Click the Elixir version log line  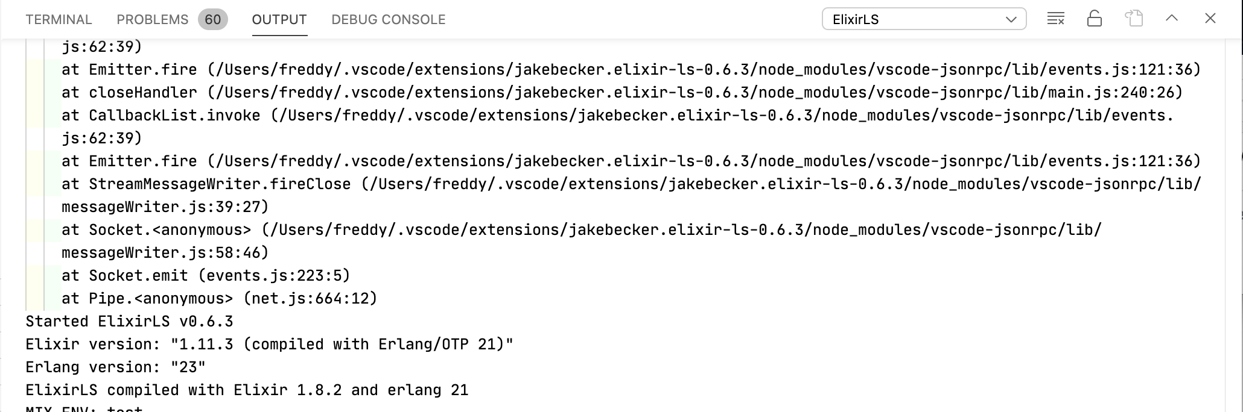[x=268, y=344]
